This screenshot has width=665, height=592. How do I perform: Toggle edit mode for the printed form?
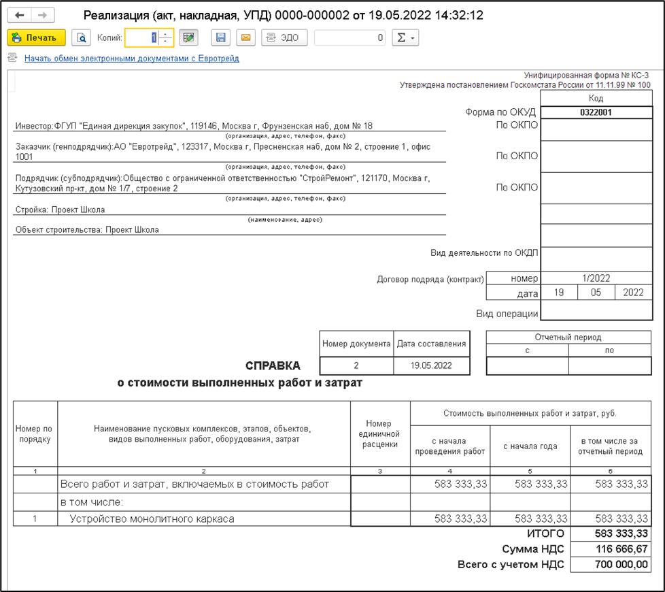188,38
